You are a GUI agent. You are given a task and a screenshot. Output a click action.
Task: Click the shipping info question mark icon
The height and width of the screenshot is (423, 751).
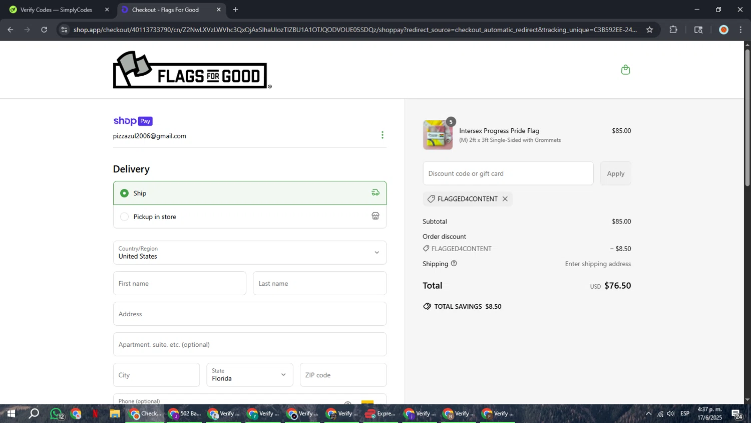(454, 263)
